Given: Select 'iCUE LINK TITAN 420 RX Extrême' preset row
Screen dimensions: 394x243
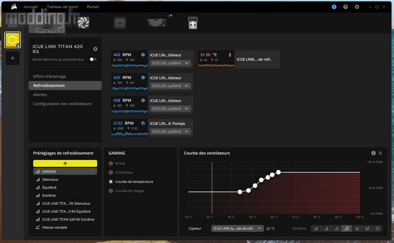Looking at the screenshot, I should [x=65, y=220].
